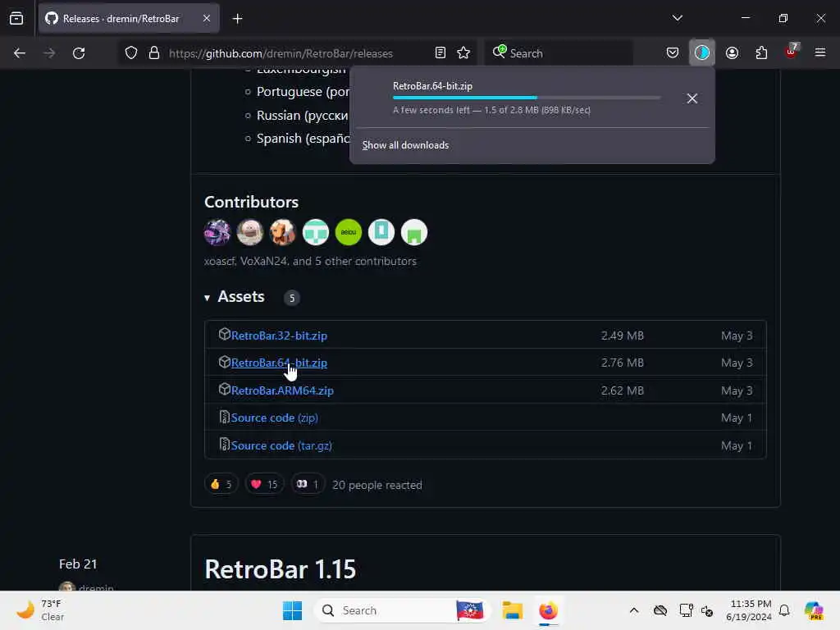
Task: Click the zip file icon beside Source code (tar.gz)
Action: (x=225, y=444)
